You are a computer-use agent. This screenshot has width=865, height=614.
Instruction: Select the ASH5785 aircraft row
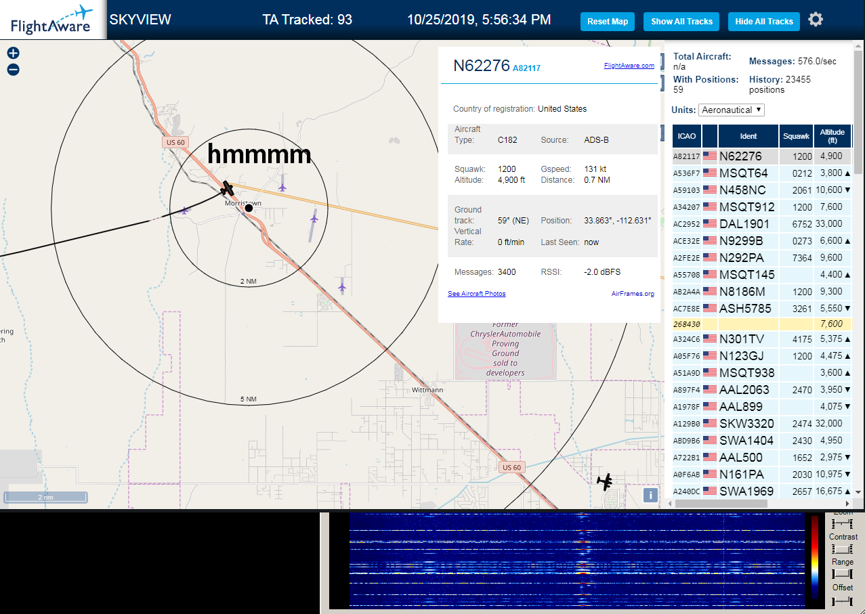pyautogui.click(x=762, y=309)
